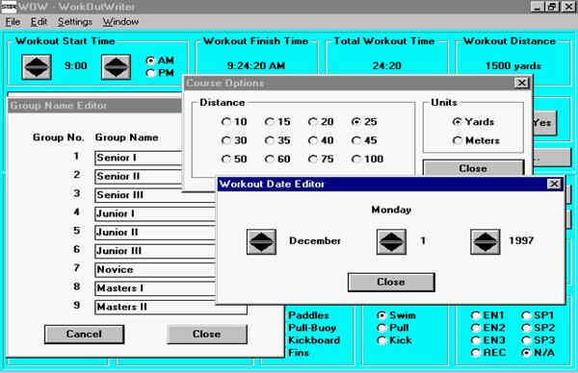Open the Edit menu

point(39,22)
